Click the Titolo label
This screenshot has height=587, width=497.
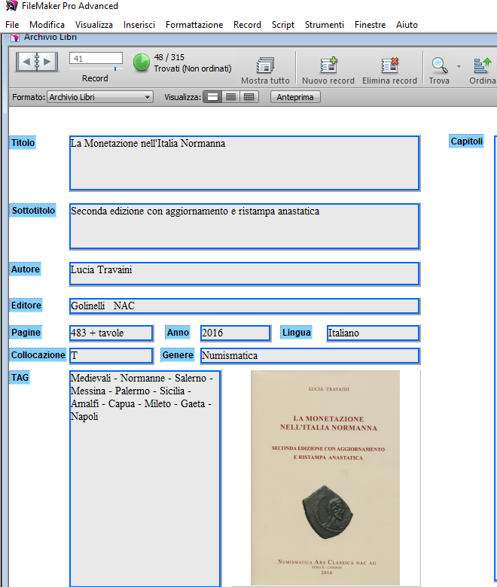pyautogui.click(x=23, y=143)
